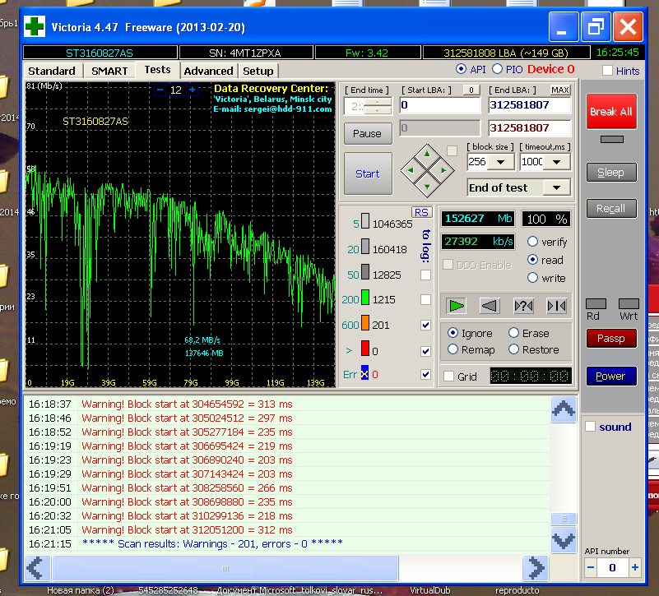659x596 pixels.
Task: Click the graph zoom plus button
Action: pos(192,90)
